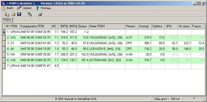The height and width of the screenshot is (102, 207).
Task: Click target range value 20.5
Action: tap(198, 49)
